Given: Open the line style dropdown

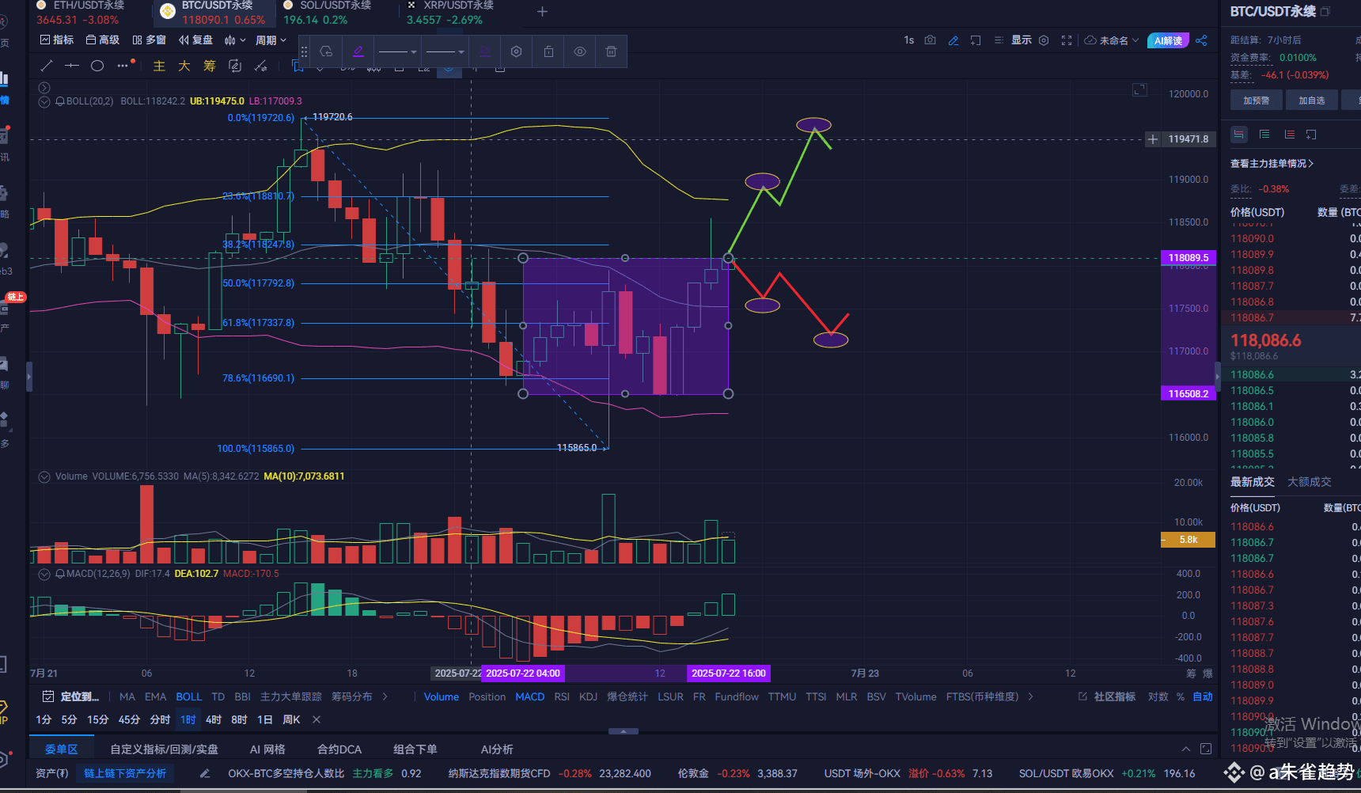Looking at the screenshot, I should (x=397, y=51).
